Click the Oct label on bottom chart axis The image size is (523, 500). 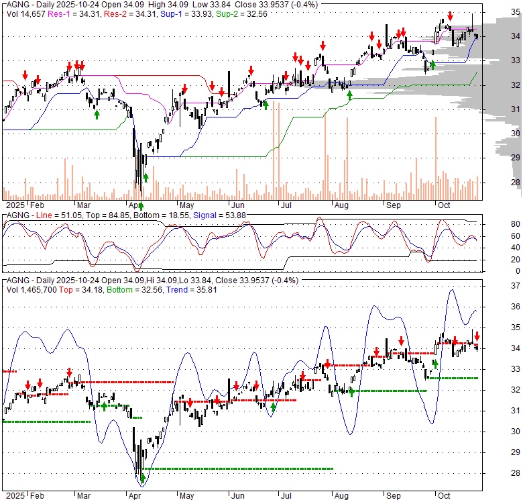coord(444,496)
